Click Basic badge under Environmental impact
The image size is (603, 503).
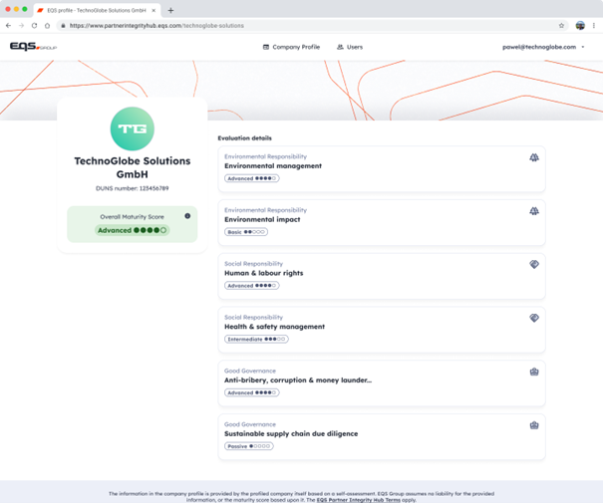246,232
